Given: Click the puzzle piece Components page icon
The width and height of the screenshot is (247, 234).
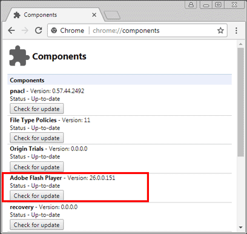Looking at the screenshot, I should pyautogui.click(x=19, y=56).
